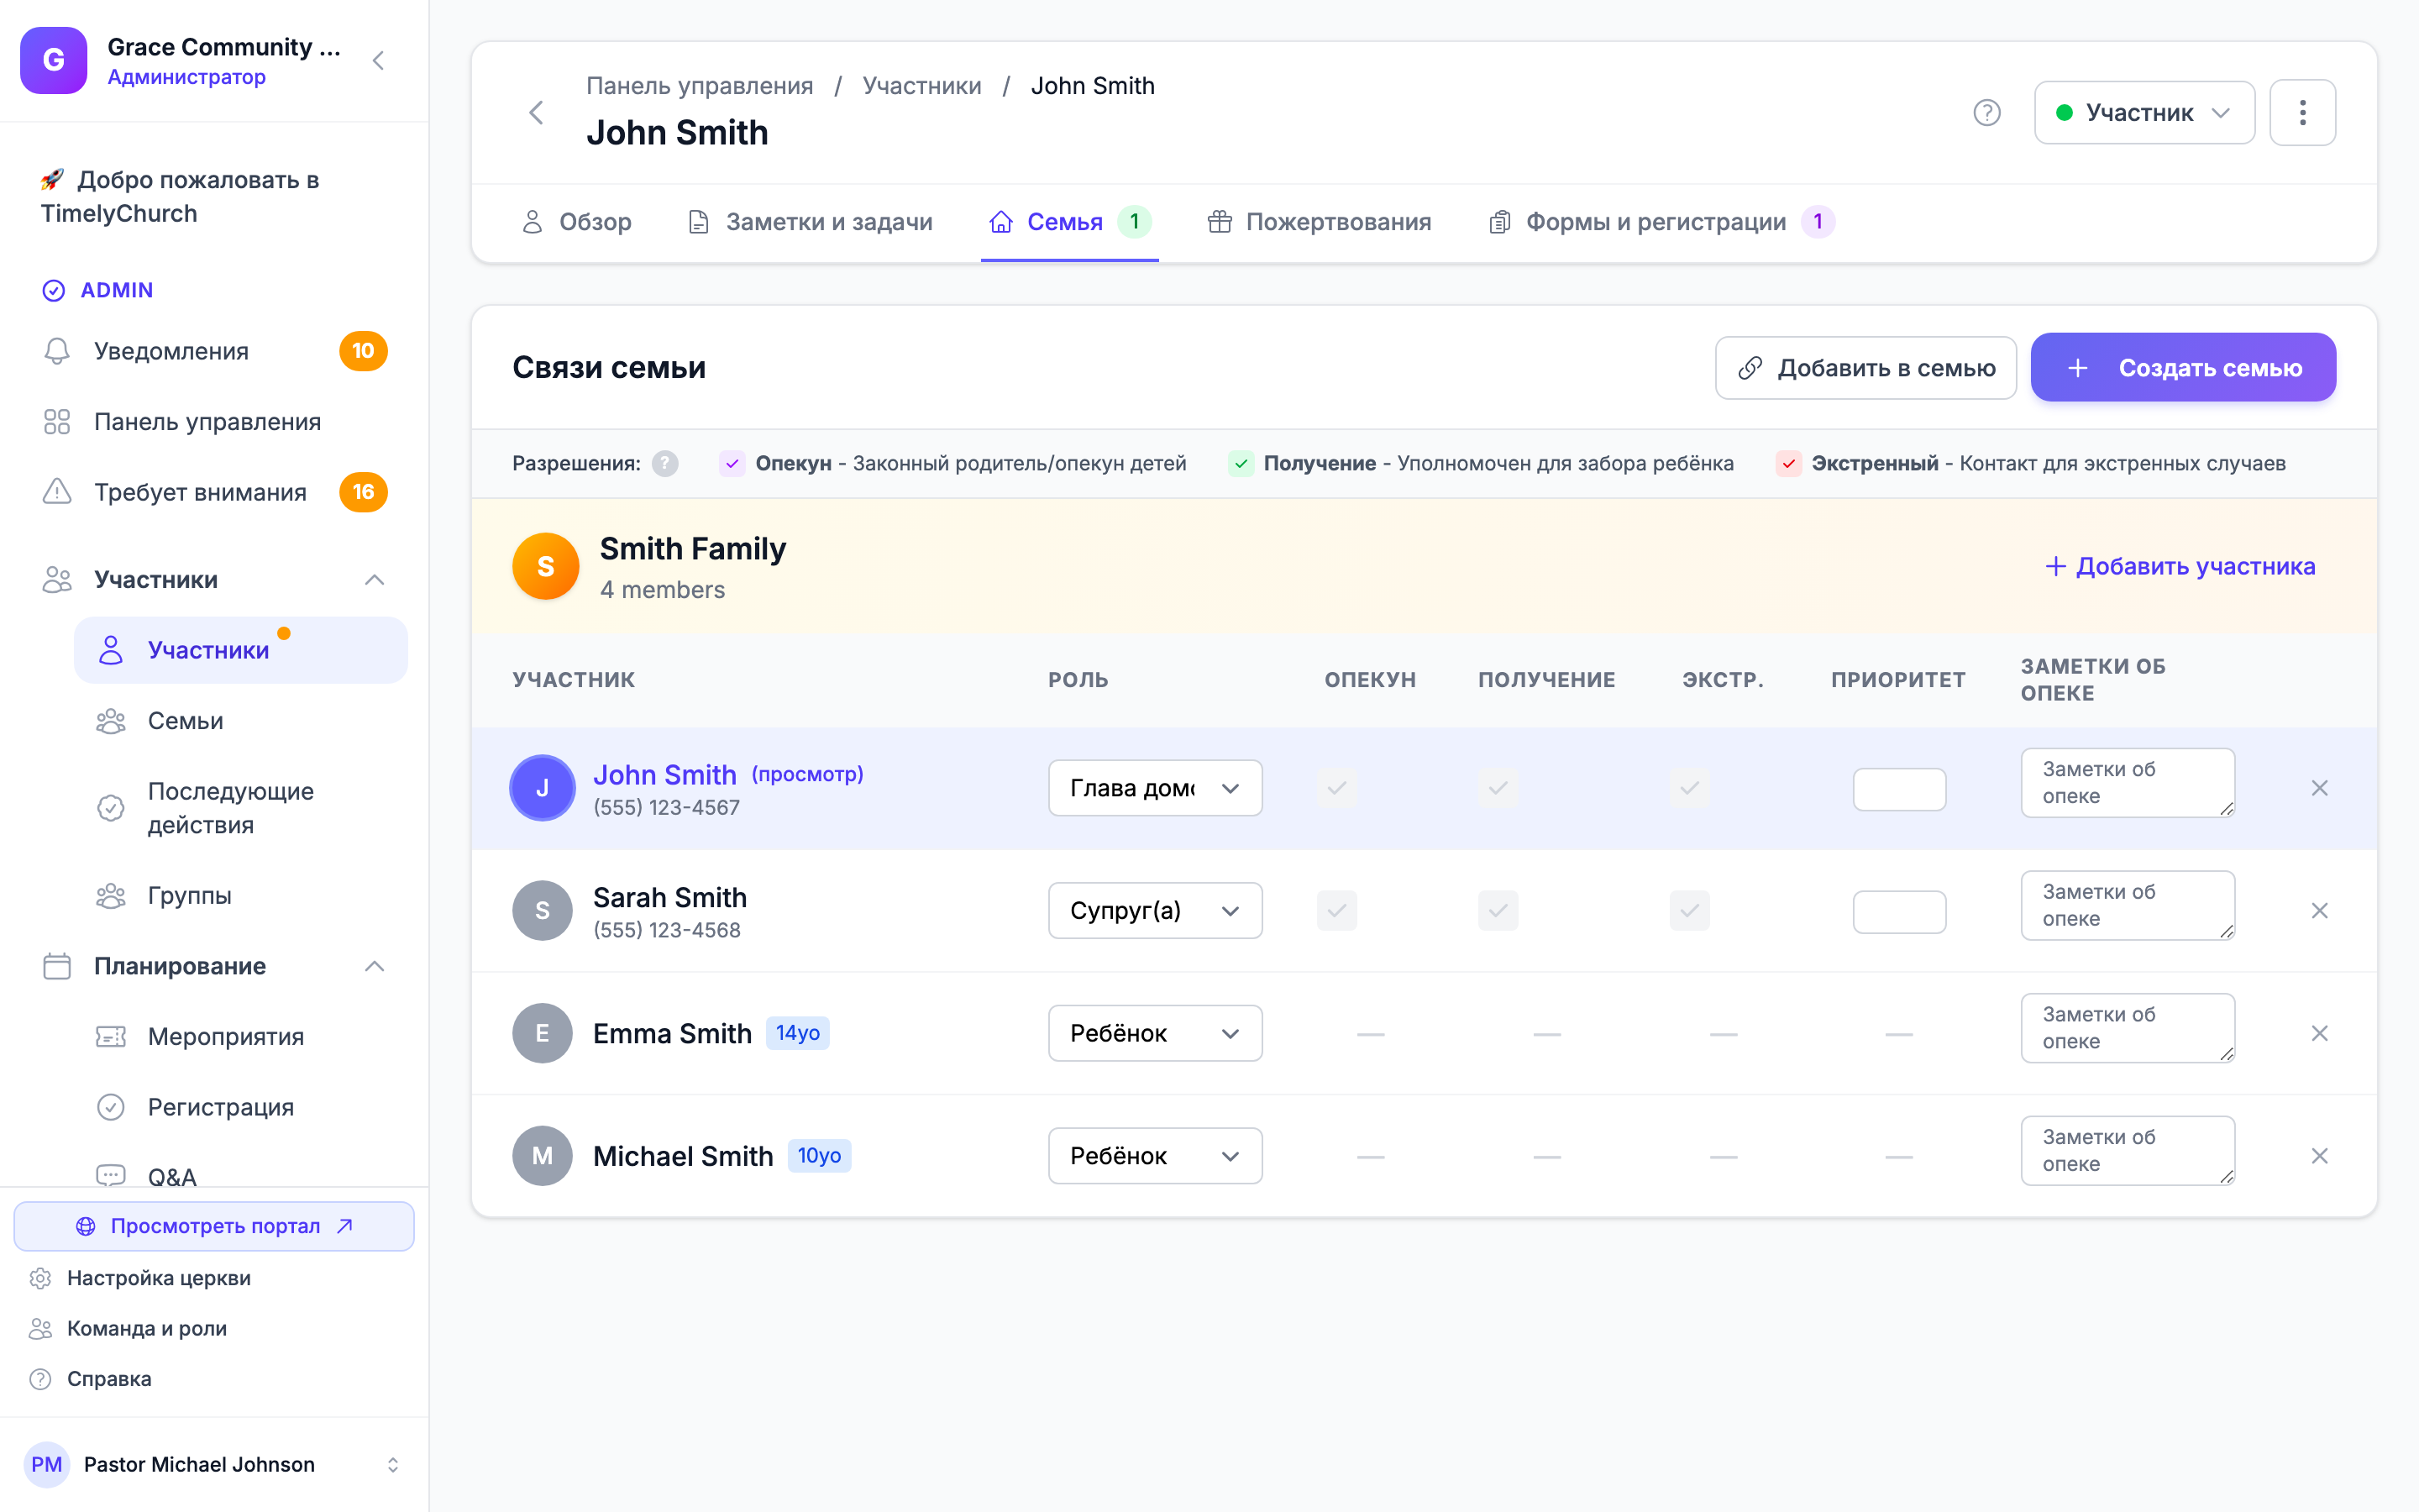Click Панель управления breadcrumb
The width and height of the screenshot is (2419, 1512).
[700, 86]
